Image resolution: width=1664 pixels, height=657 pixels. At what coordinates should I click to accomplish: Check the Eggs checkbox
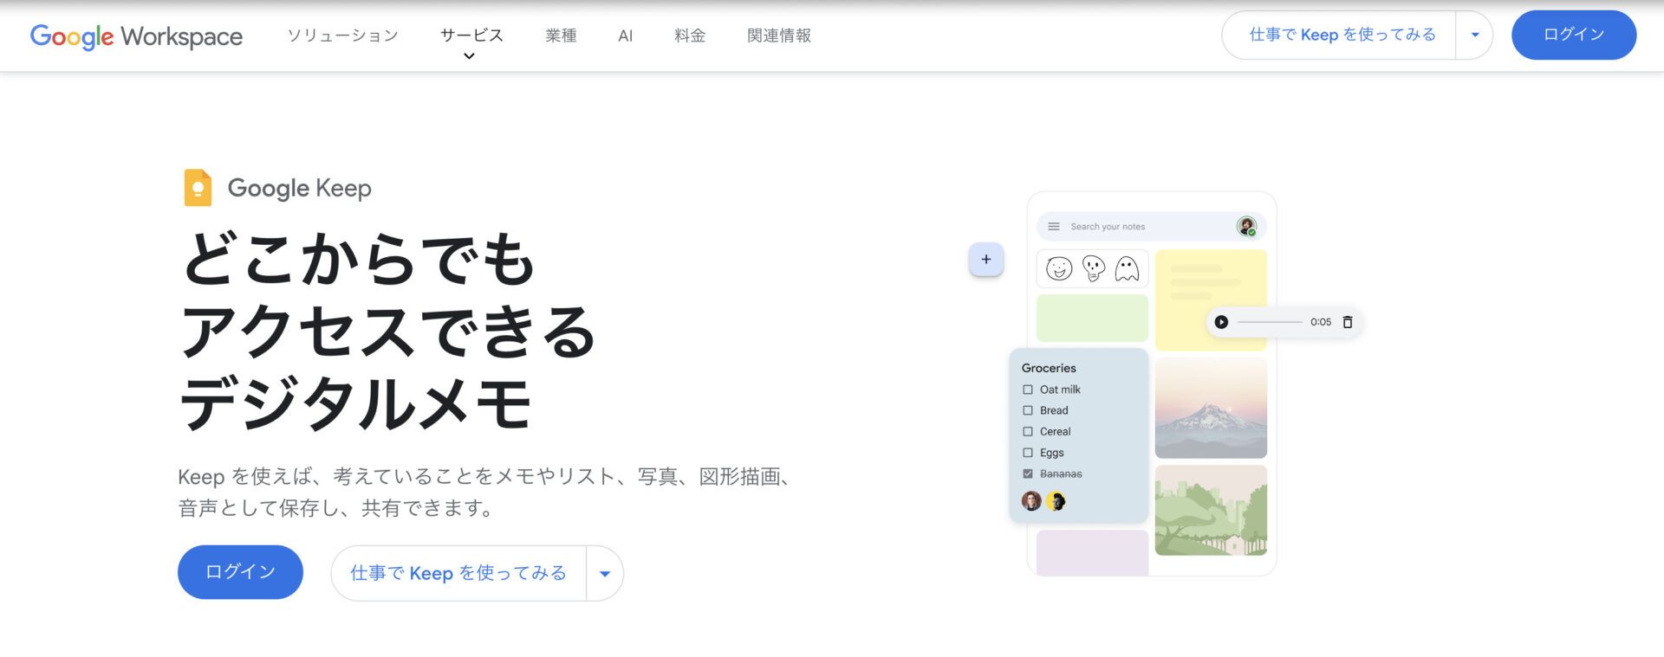1028,453
